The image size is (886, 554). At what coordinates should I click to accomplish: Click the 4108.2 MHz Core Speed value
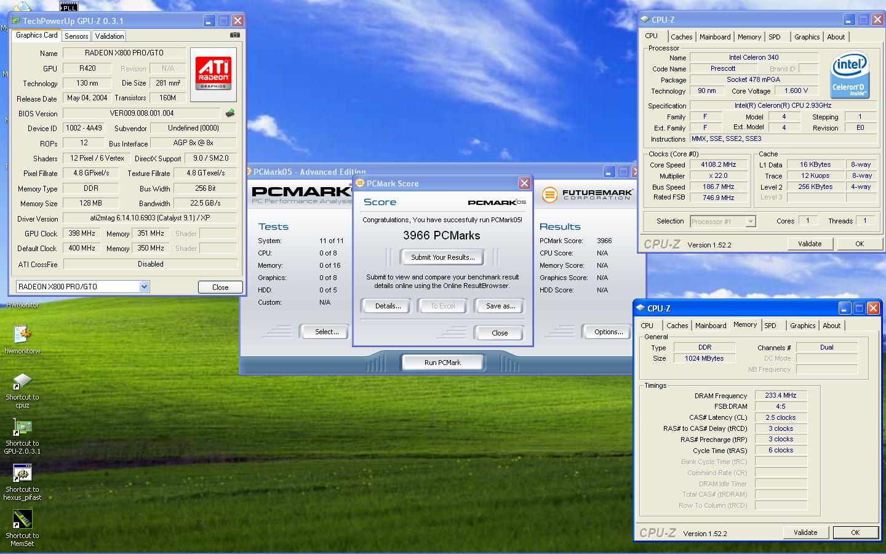[x=718, y=165]
